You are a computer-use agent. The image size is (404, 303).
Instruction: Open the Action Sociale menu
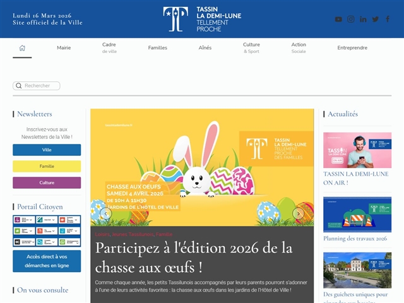pos(299,48)
